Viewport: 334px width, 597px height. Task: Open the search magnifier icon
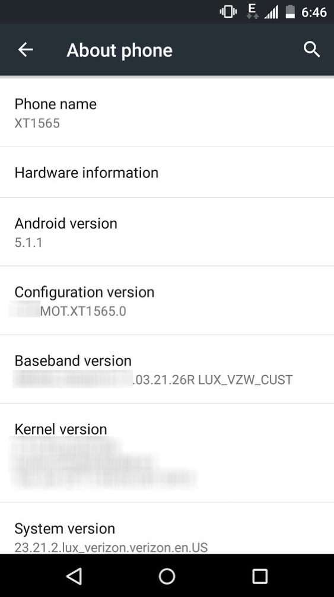[311, 49]
